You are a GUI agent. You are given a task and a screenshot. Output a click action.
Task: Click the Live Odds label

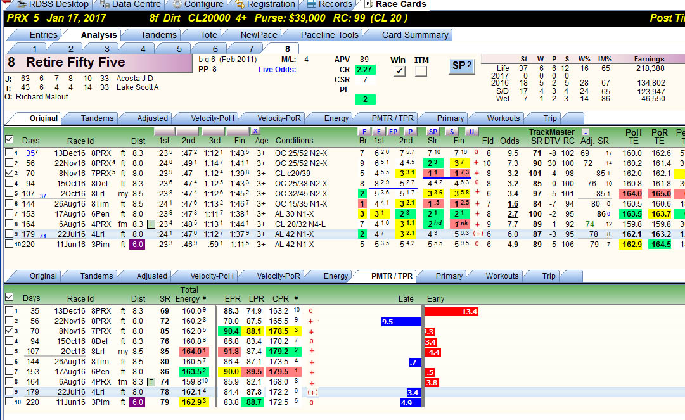(x=277, y=70)
